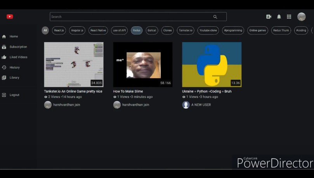Click the History clock icon
This screenshot has height=178, width=314.
[4, 67]
